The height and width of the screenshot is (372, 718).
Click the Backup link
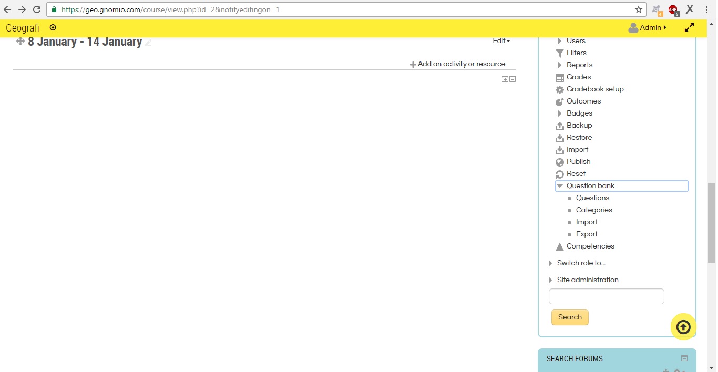pyautogui.click(x=579, y=126)
